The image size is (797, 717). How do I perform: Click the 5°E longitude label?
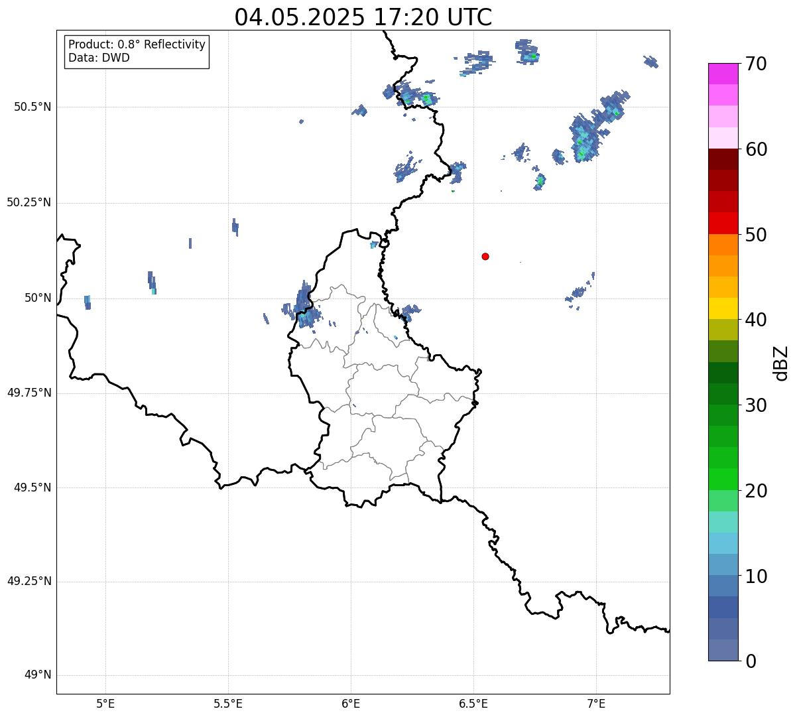(x=105, y=703)
